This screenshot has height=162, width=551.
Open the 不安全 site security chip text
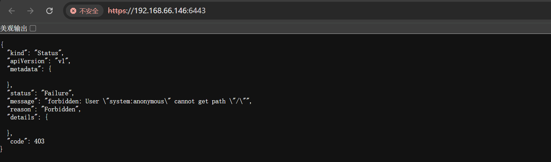tap(89, 11)
